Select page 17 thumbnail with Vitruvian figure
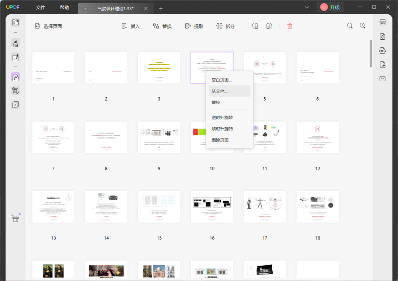 pos(265,207)
